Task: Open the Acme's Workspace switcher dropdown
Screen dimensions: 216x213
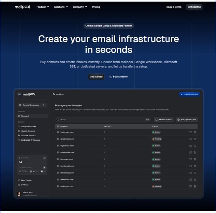Action: (32, 105)
